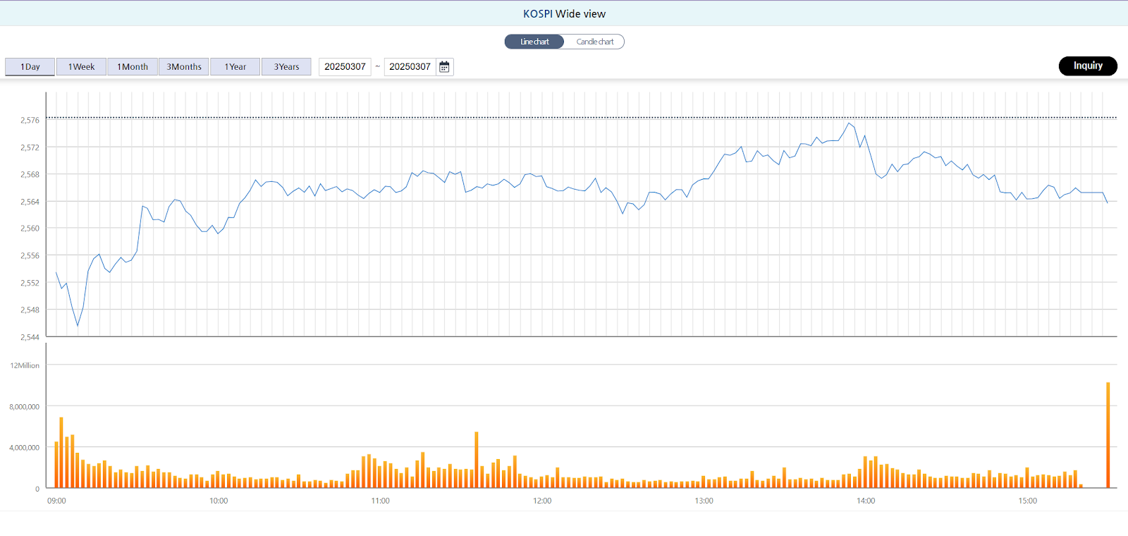Click the 2,556 price axis label

(30, 256)
